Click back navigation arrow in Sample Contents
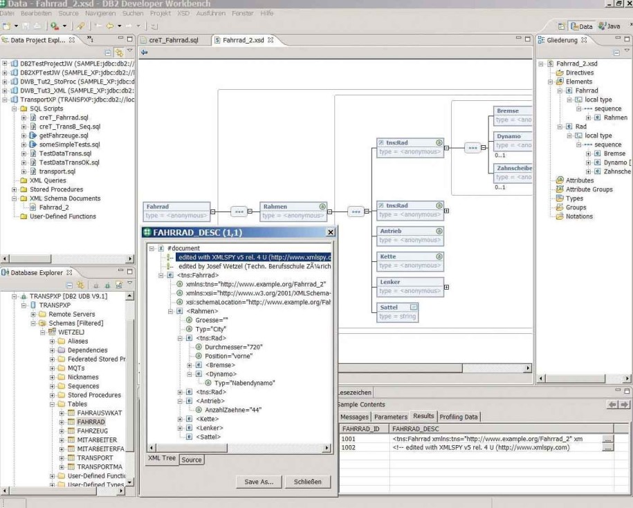 612,406
